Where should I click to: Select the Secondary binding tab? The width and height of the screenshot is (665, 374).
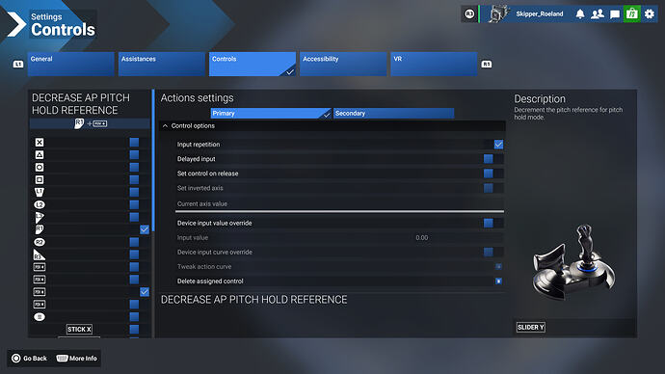tap(393, 113)
